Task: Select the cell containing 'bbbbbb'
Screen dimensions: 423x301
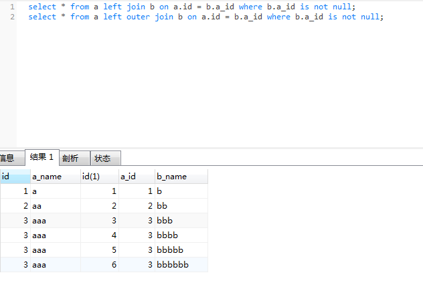Action: point(181,265)
